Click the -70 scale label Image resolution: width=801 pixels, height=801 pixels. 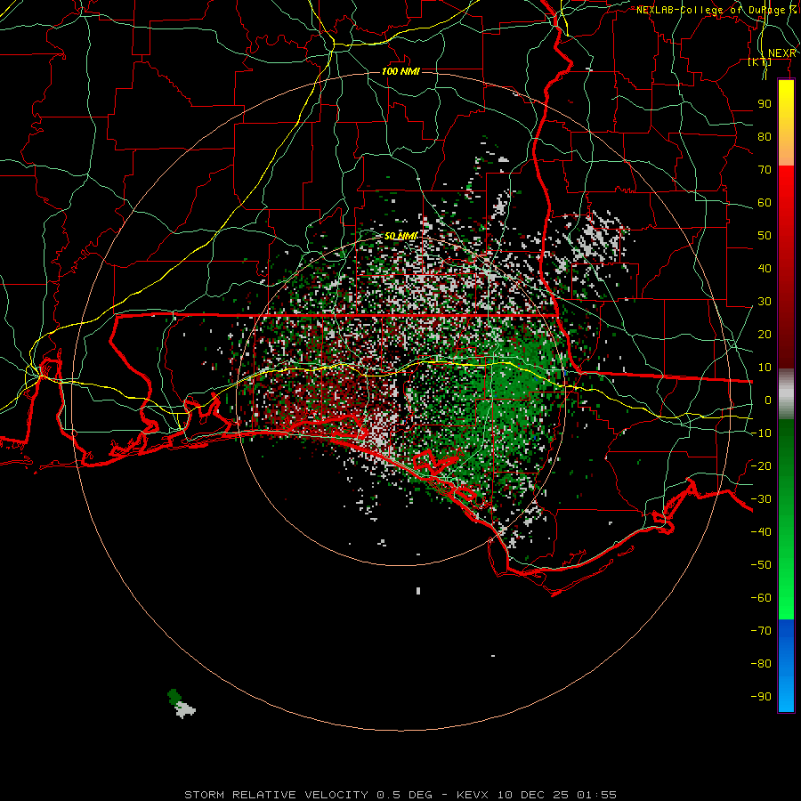(x=761, y=631)
